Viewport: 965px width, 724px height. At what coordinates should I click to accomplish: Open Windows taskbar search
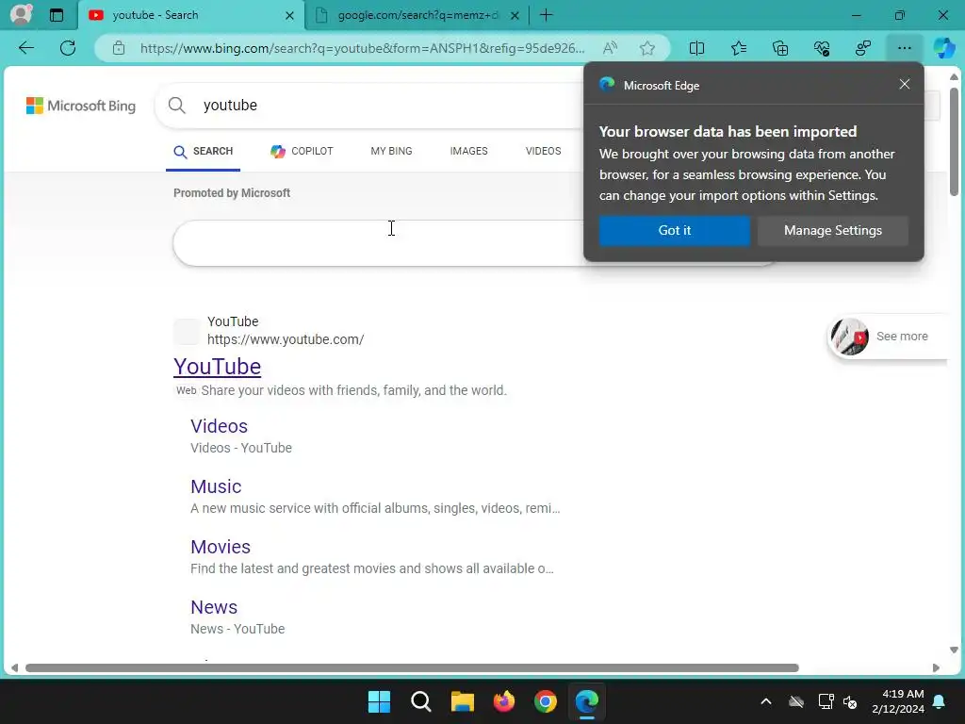pyautogui.click(x=421, y=701)
